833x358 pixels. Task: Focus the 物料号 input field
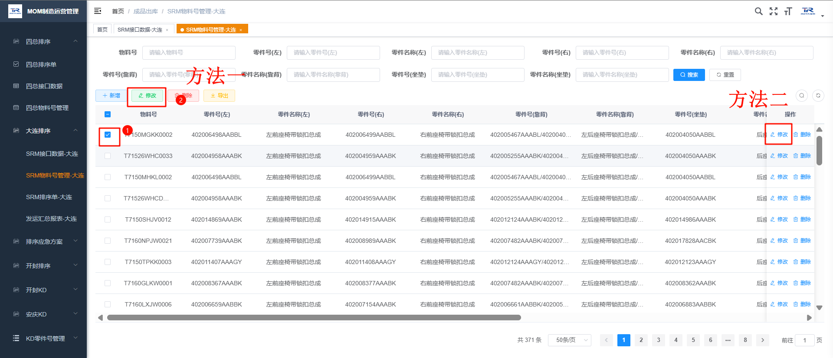tap(189, 52)
